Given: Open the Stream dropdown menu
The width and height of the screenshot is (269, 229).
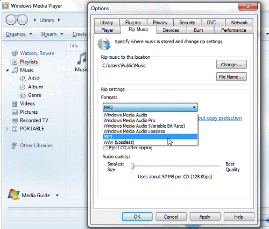Looking at the screenshot, I should [52, 34].
